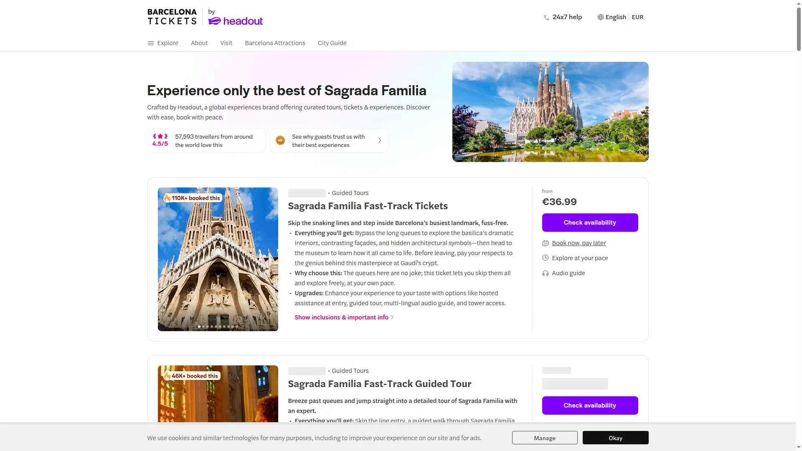The width and height of the screenshot is (802, 451).
Task: Click the Guided Tours label on the Fast-Track Tickets card
Action: pos(350,193)
